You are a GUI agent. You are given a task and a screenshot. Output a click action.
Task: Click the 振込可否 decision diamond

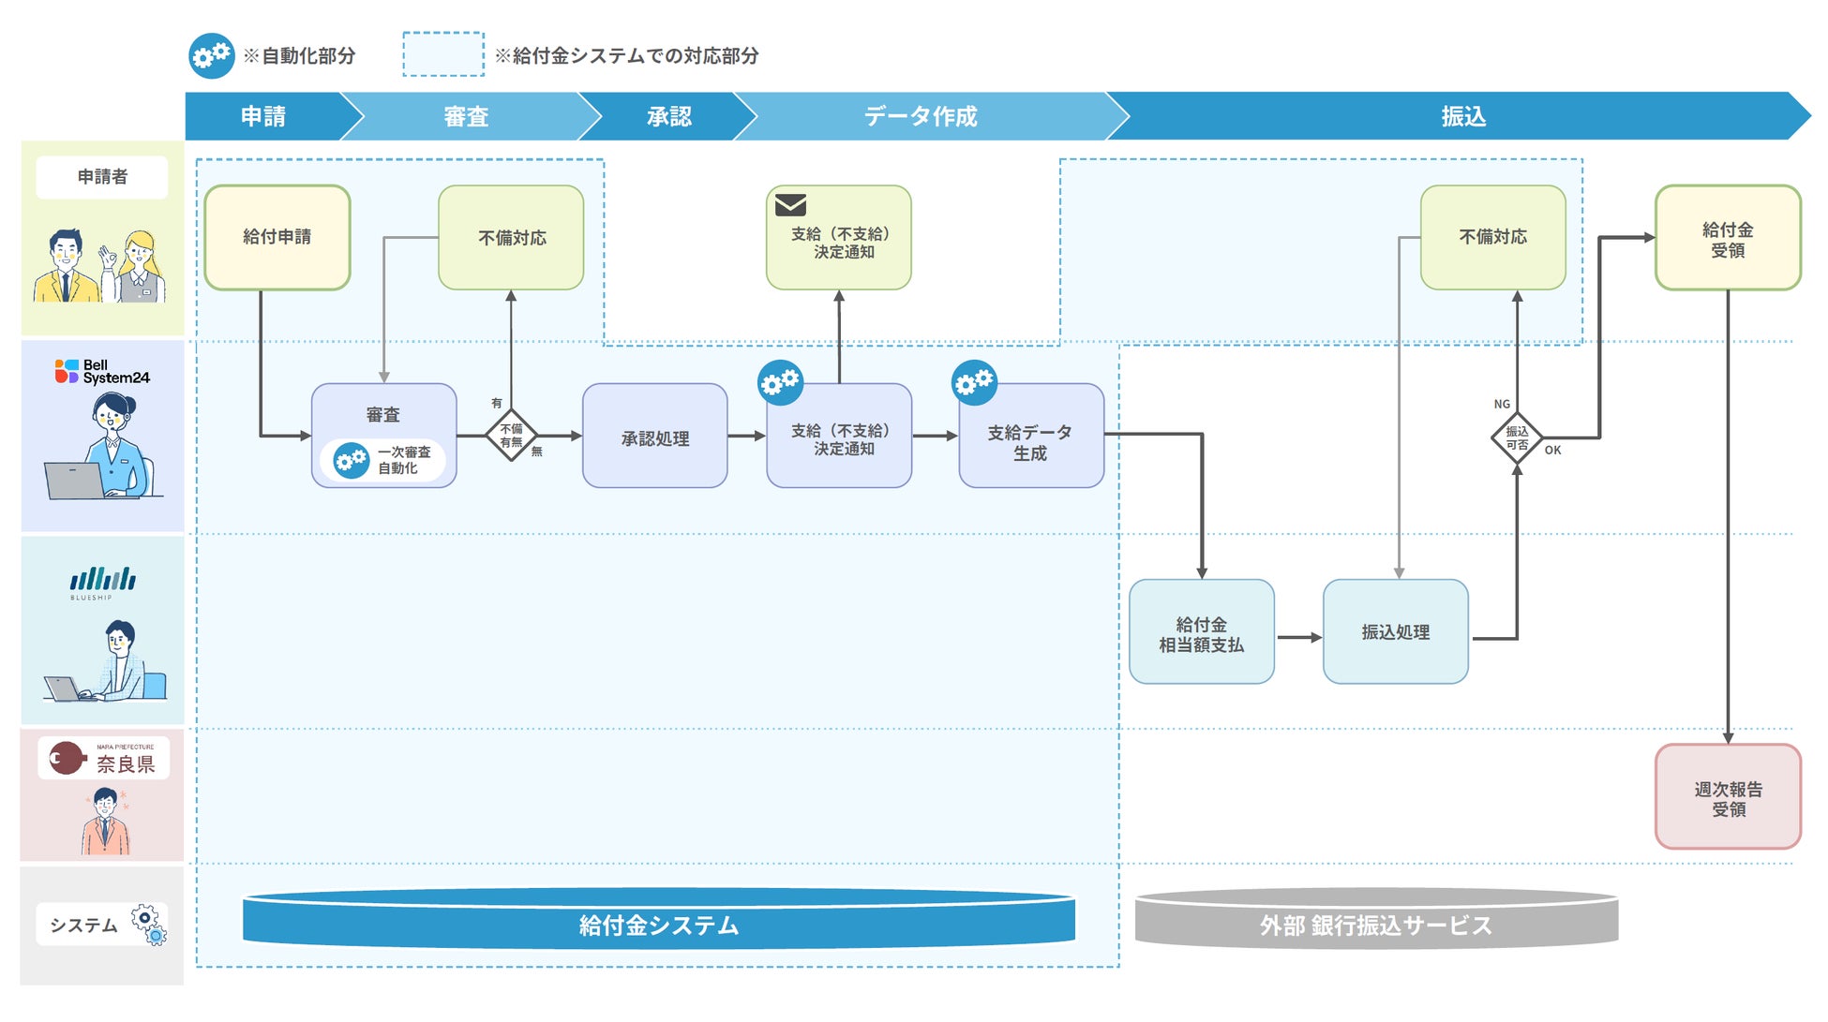[1517, 437]
